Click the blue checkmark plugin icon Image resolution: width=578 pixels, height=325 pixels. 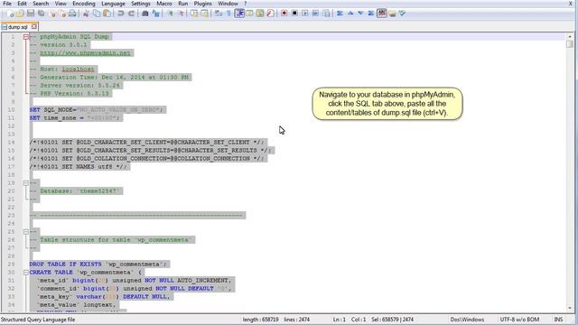402,14
